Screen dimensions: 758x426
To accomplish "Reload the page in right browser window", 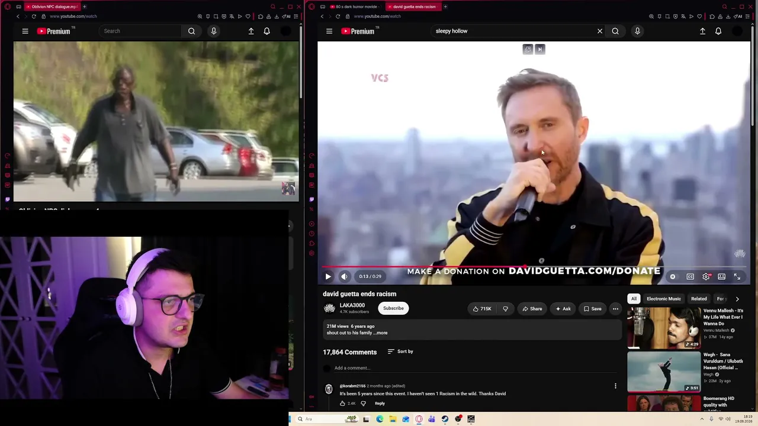I will (338, 16).
